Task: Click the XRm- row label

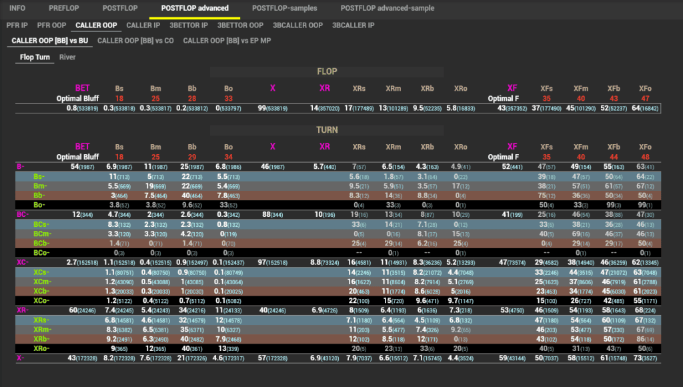Action: click(x=42, y=330)
